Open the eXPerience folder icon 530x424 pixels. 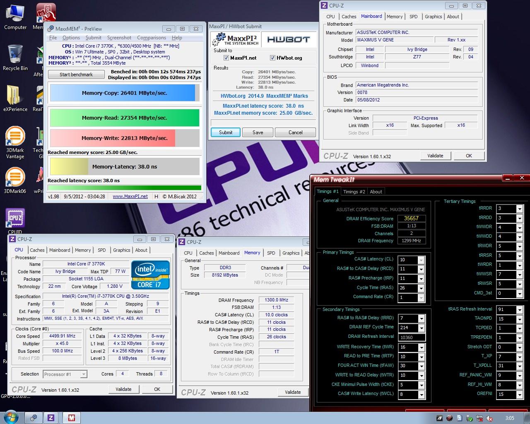click(x=15, y=99)
